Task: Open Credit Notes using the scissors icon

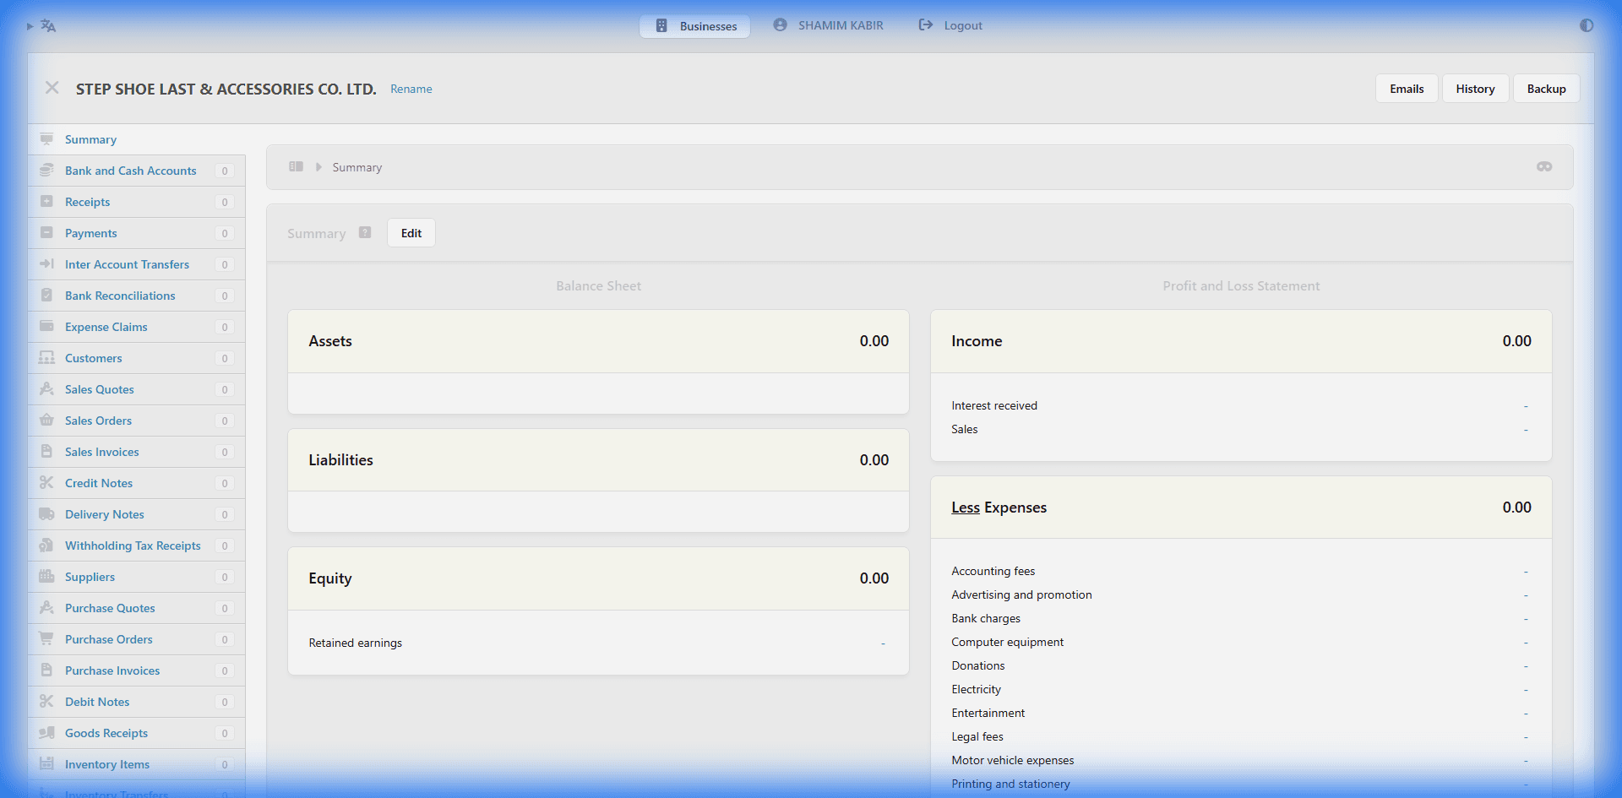Action: click(46, 482)
